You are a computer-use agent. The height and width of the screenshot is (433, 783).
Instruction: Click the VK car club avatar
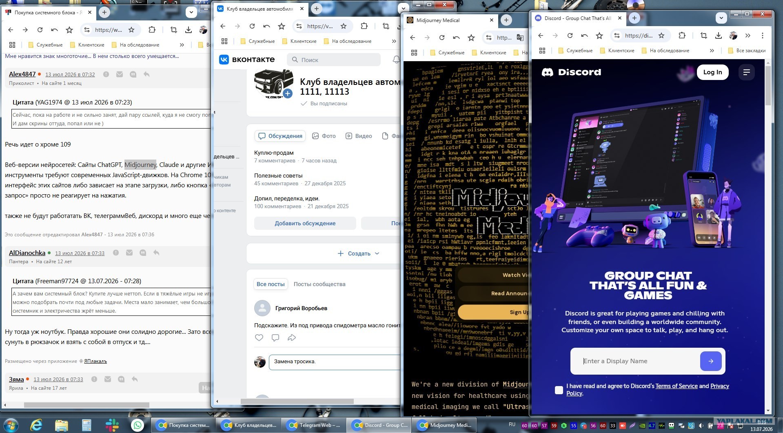pos(273,84)
